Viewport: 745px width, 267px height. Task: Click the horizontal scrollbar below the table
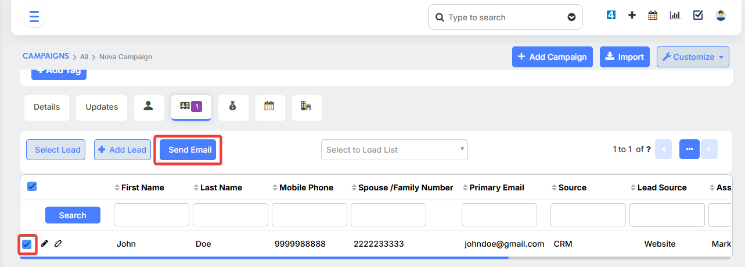[x=264, y=257]
